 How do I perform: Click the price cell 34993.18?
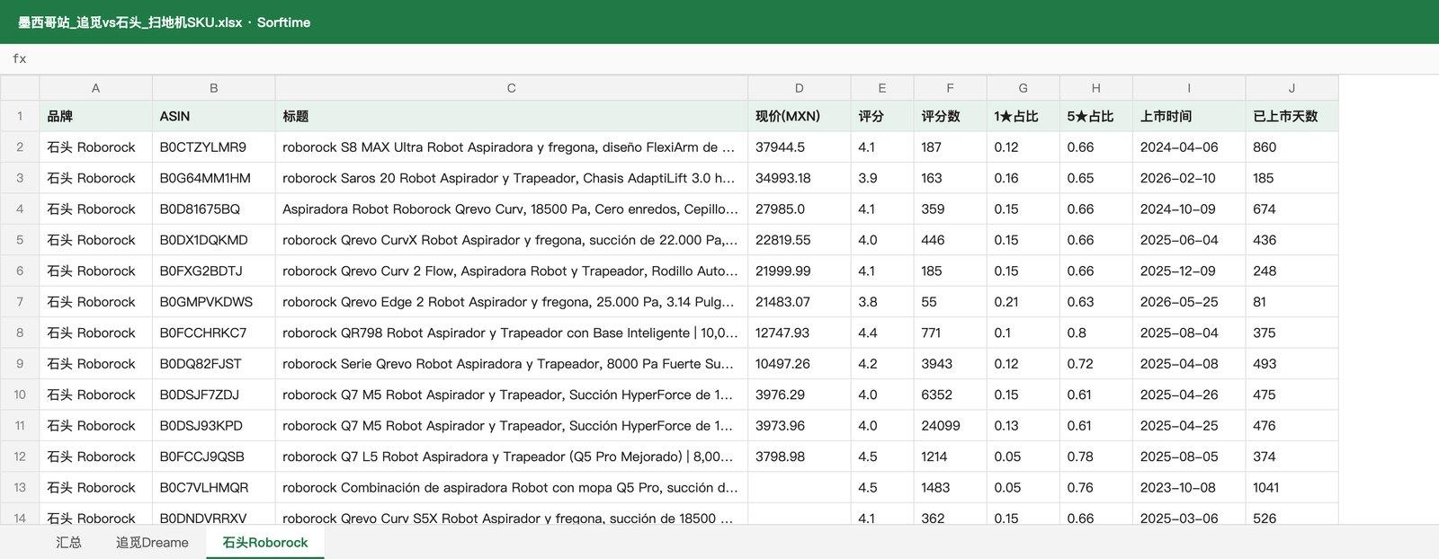tap(799, 178)
